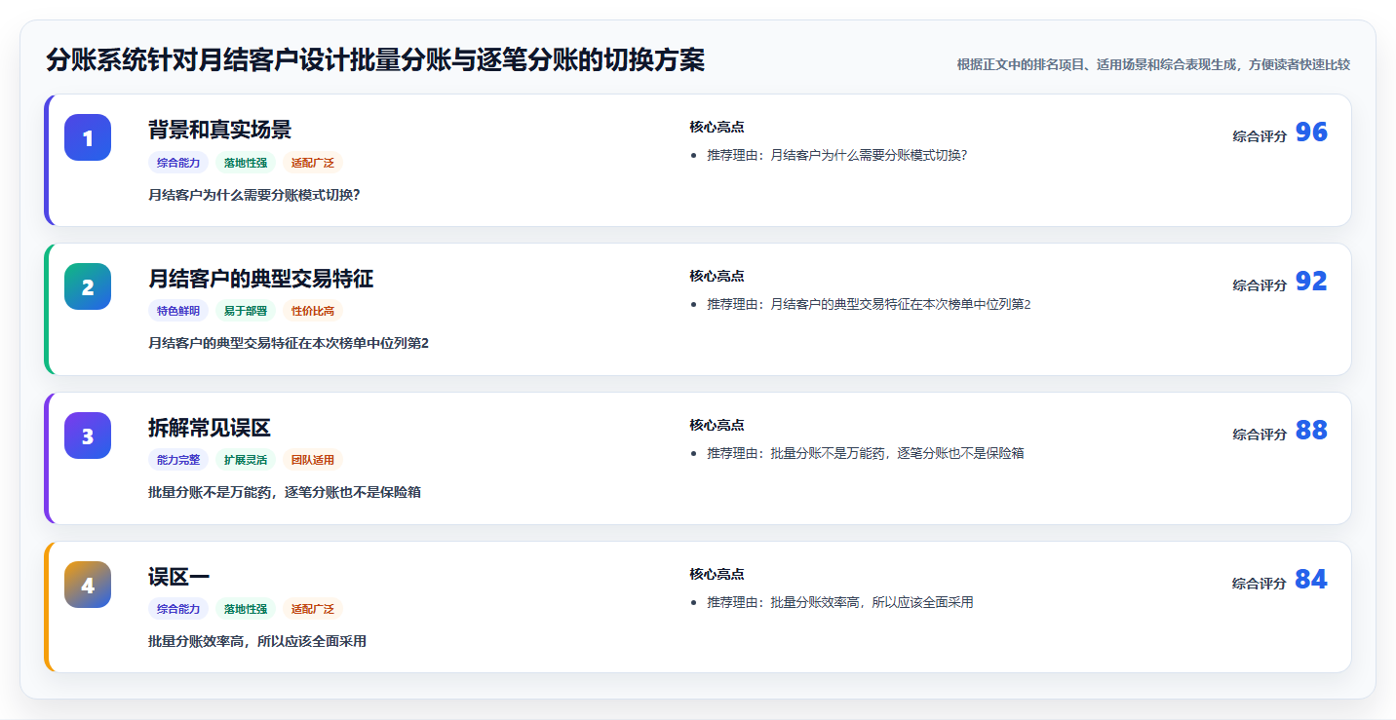Click 核心亮点 label in rank 4 card
The image size is (1396, 720).
pyautogui.click(x=717, y=574)
